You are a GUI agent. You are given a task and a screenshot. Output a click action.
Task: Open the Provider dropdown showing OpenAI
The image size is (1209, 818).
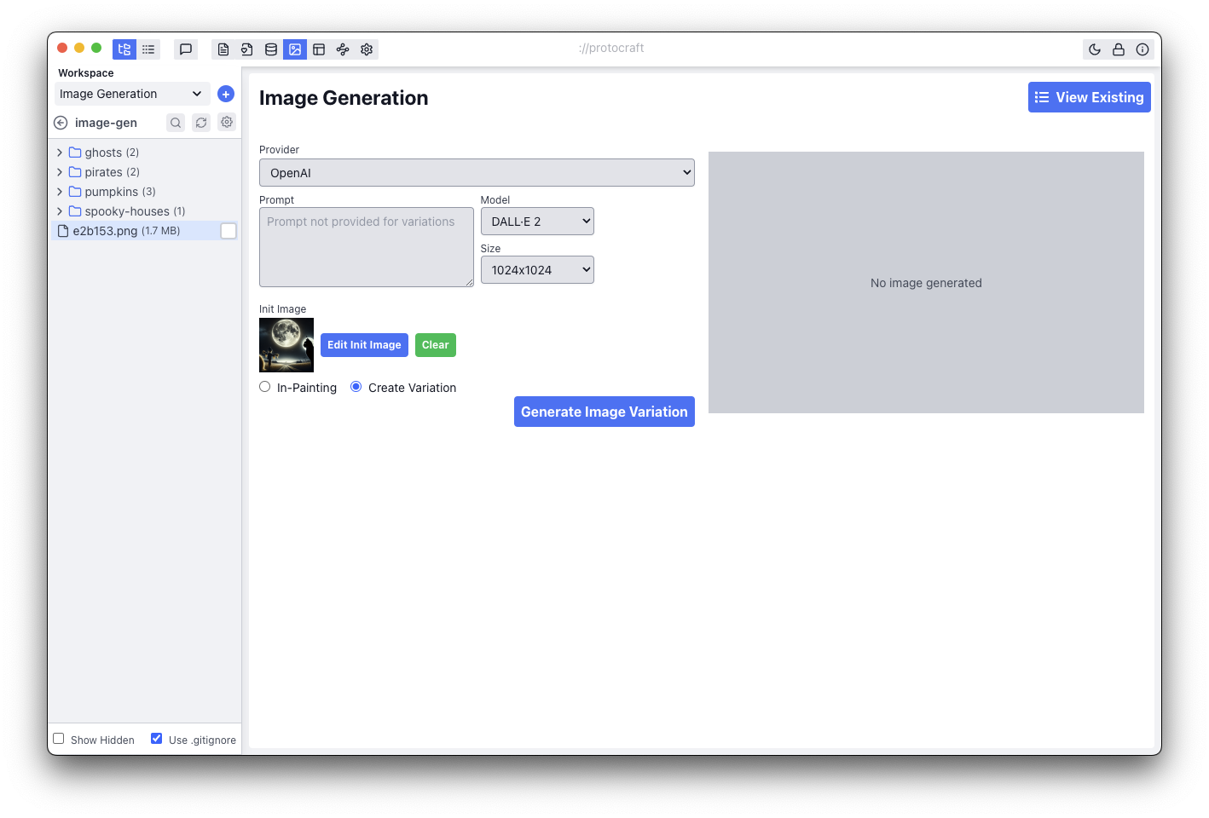477,173
